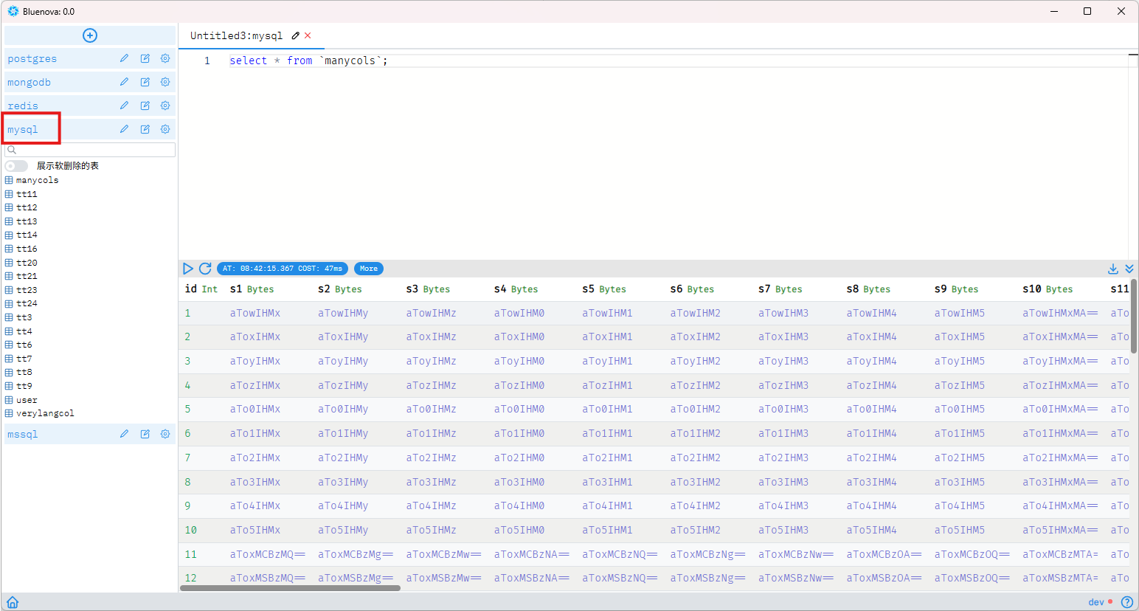1139x611 pixels.
Task: Download the query results
Action: (x=1113, y=269)
